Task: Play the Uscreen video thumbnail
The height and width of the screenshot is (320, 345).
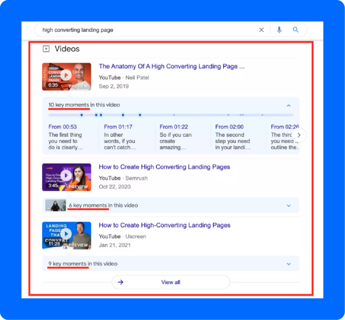Action: (66, 234)
